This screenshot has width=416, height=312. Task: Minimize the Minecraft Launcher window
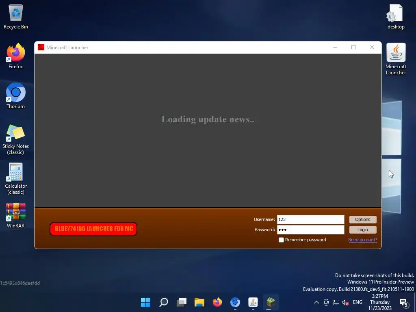pyautogui.click(x=335, y=47)
